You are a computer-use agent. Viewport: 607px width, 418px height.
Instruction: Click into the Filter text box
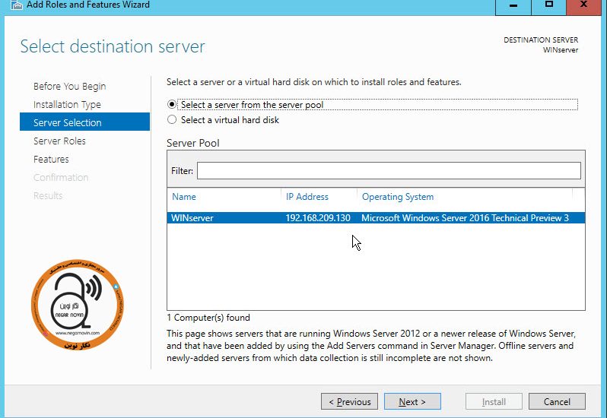pos(389,170)
